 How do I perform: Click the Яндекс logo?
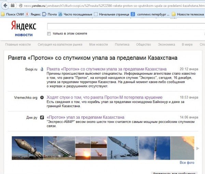click(x=24, y=26)
